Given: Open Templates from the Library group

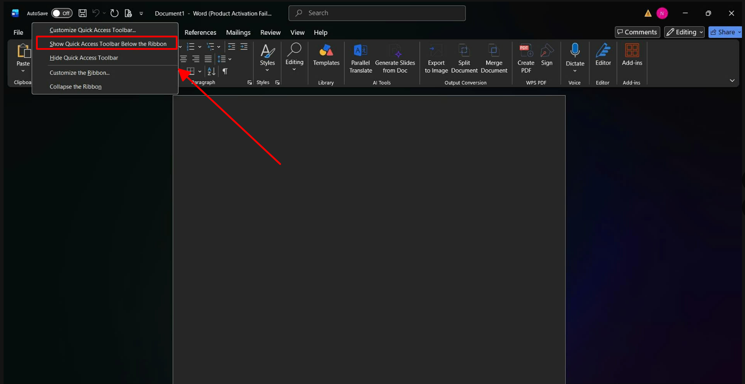Looking at the screenshot, I should [326, 56].
